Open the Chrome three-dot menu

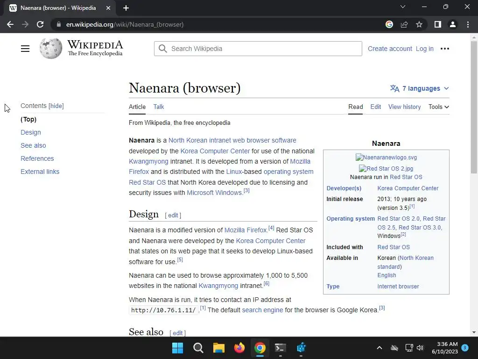pyautogui.click(x=468, y=24)
